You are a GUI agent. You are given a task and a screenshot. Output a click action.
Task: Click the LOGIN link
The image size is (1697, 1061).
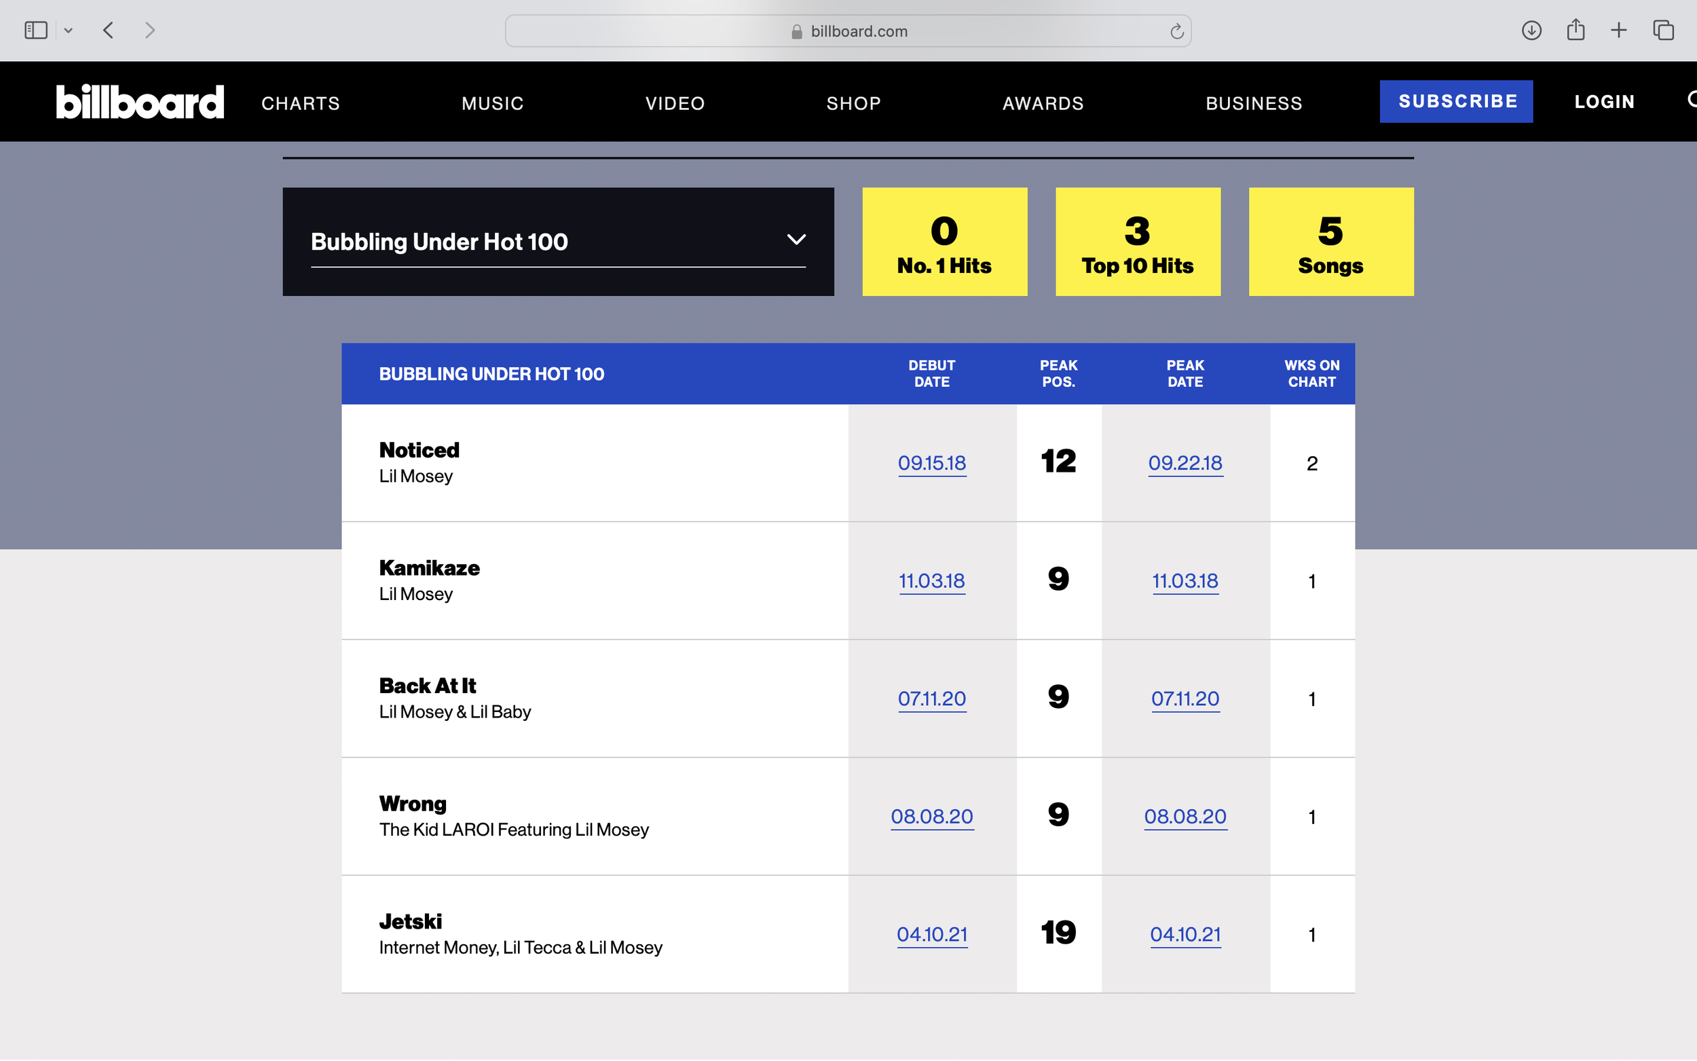click(x=1605, y=101)
